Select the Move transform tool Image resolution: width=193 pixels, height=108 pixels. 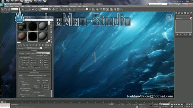pyautogui.click(x=33, y=9)
